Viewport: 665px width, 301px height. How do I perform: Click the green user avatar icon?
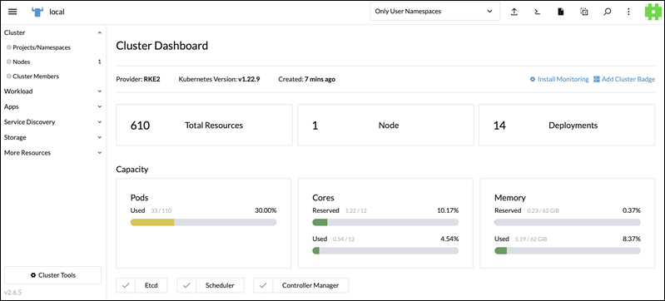(653, 12)
